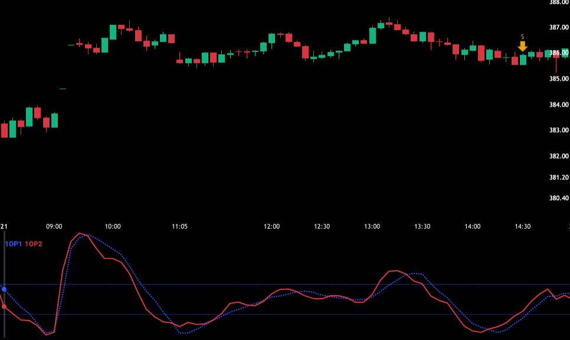Select the red dot on the 1OP2 line
The width and height of the screenshot is (570, 340).
pyautogui.click(x=4, y=306)
